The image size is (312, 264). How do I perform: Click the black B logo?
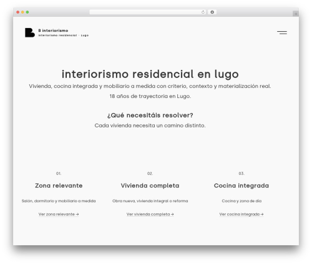(x=30, y=32)
